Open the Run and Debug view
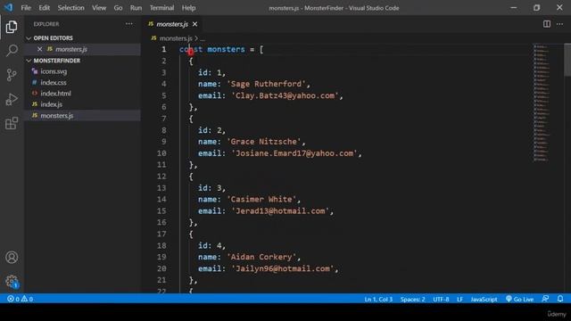The image size is (571, 321). (12, 99)
